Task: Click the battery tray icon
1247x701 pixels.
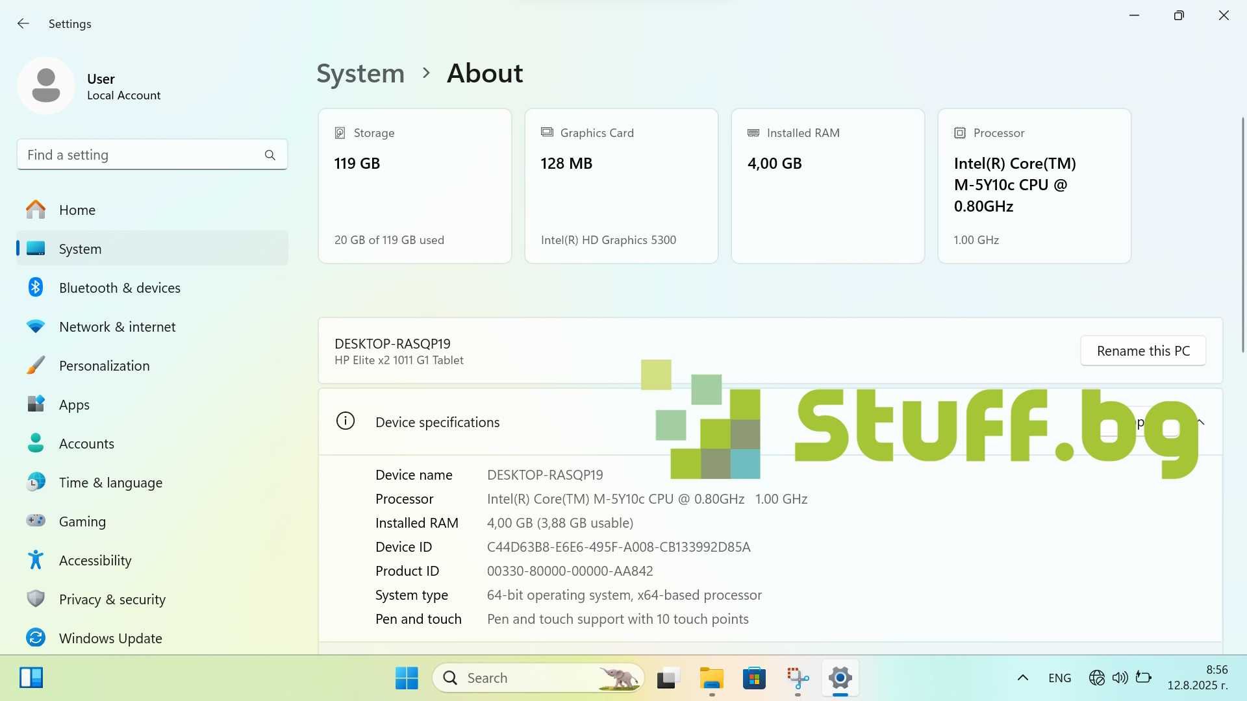Action: 1143,678
